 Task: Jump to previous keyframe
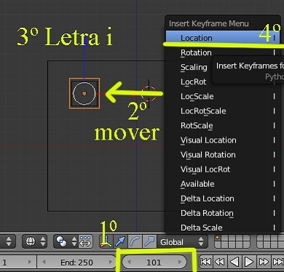[x=220, y=262]
